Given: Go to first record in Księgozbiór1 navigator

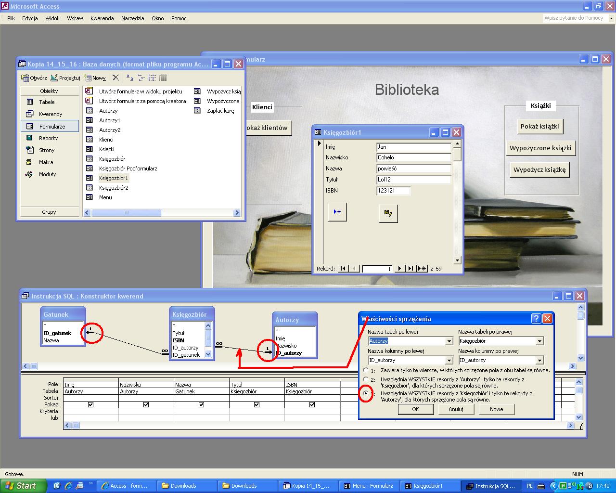Looking at the screenshot, I should pos(343,269).
